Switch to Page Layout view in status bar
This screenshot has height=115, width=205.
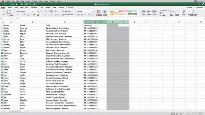coord(177,114)
